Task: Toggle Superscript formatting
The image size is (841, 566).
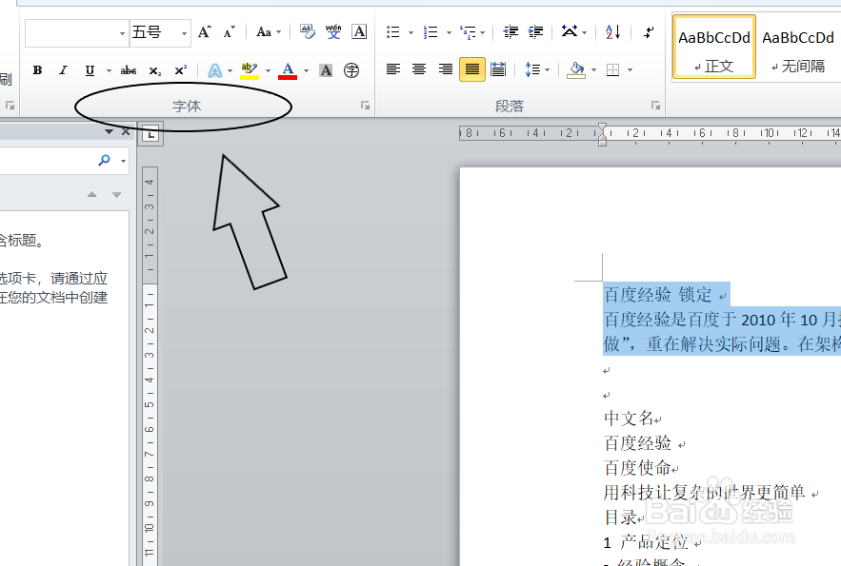Action: coord(181,70)
